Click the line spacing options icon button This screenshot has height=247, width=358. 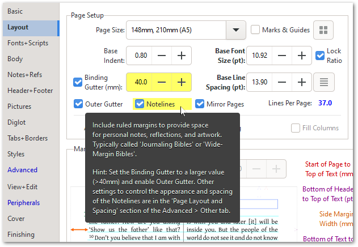click(x=324, y=82)
